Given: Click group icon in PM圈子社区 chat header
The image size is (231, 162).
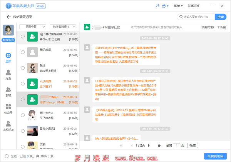Looking at the screenshot, I should [87, 27].
